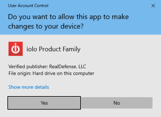Click "changes to your device?" heading line
Viewport: 161px width, 117px height.
(46, 26)
